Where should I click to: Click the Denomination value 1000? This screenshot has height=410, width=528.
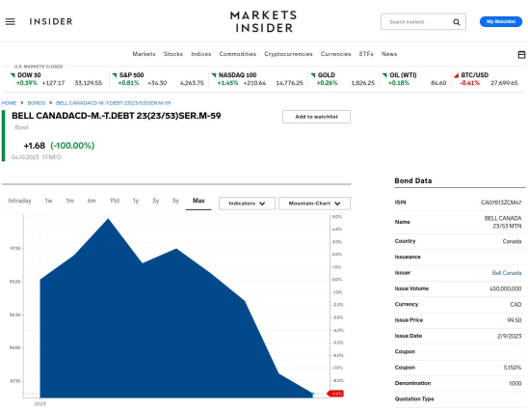(x=515, y=383)
